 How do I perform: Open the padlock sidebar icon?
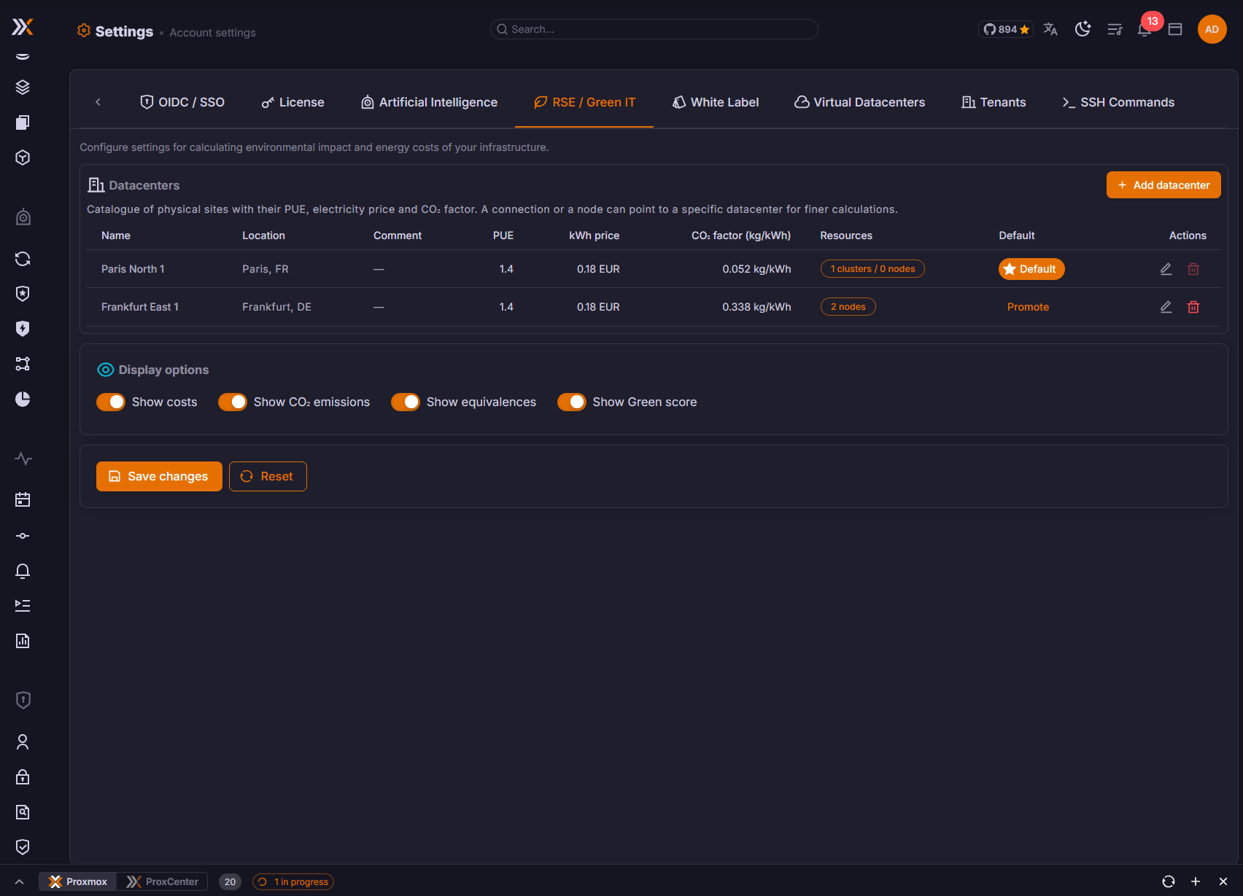coord(23,777)
